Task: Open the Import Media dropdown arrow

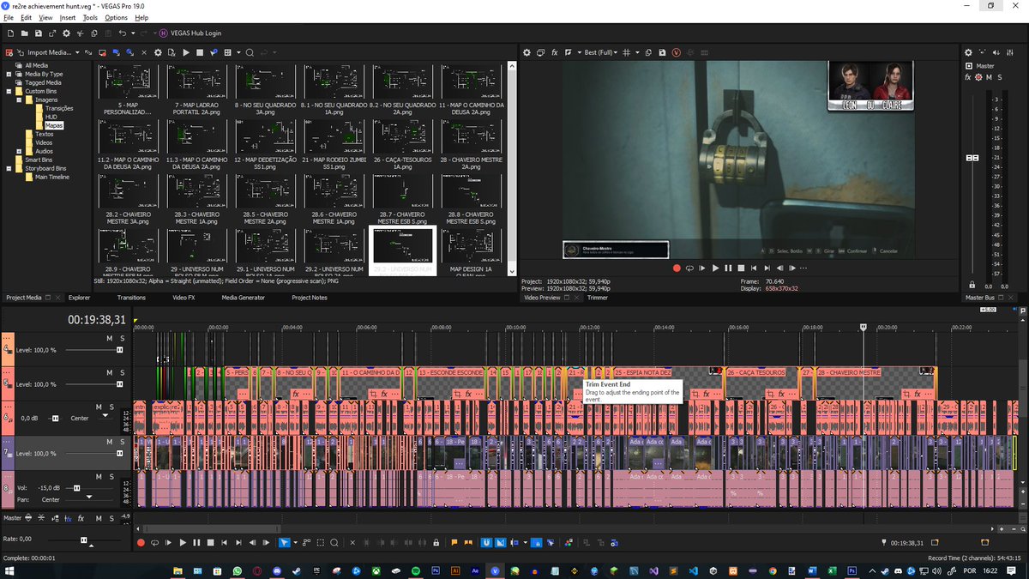Action: [x=78, y=52]
